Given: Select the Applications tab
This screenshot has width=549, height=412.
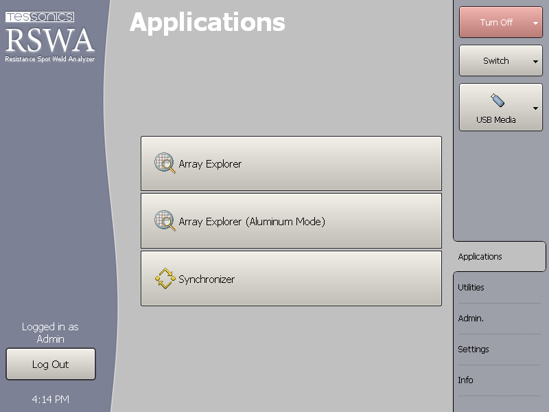Looking at the screenshot, I should click(500, 256).
